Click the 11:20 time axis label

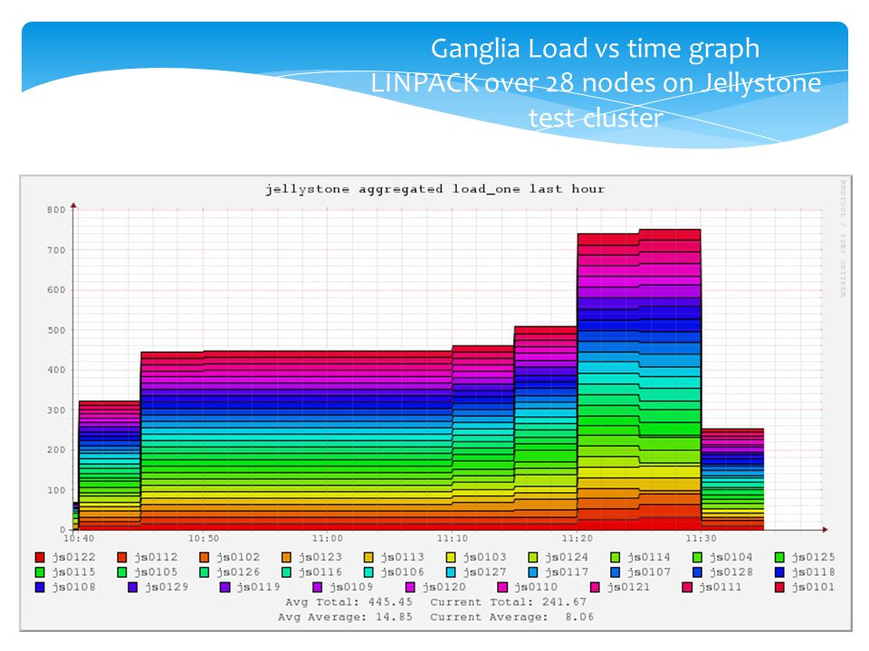tap(577, 538)
